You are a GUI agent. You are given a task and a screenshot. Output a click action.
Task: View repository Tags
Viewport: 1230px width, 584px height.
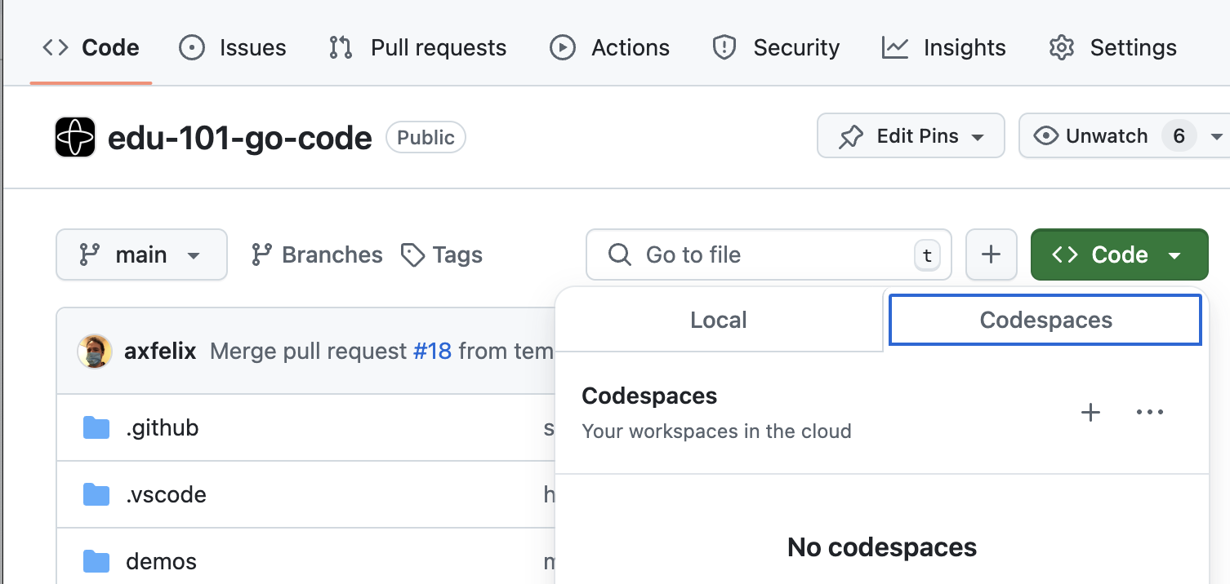[x=442, y=255]
